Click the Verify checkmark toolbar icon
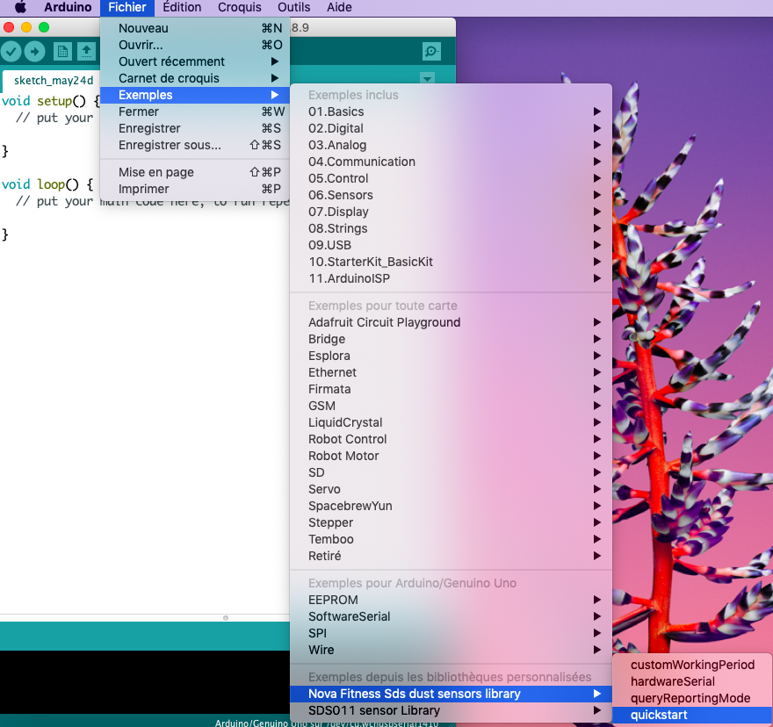 pyautogui.click(x=11, y=51)
